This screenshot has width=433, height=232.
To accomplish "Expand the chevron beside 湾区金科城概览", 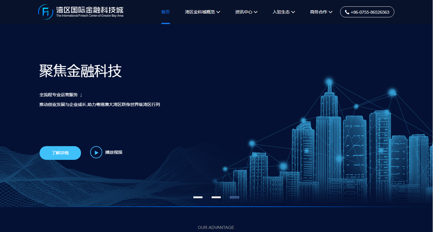I will (218, 12).
